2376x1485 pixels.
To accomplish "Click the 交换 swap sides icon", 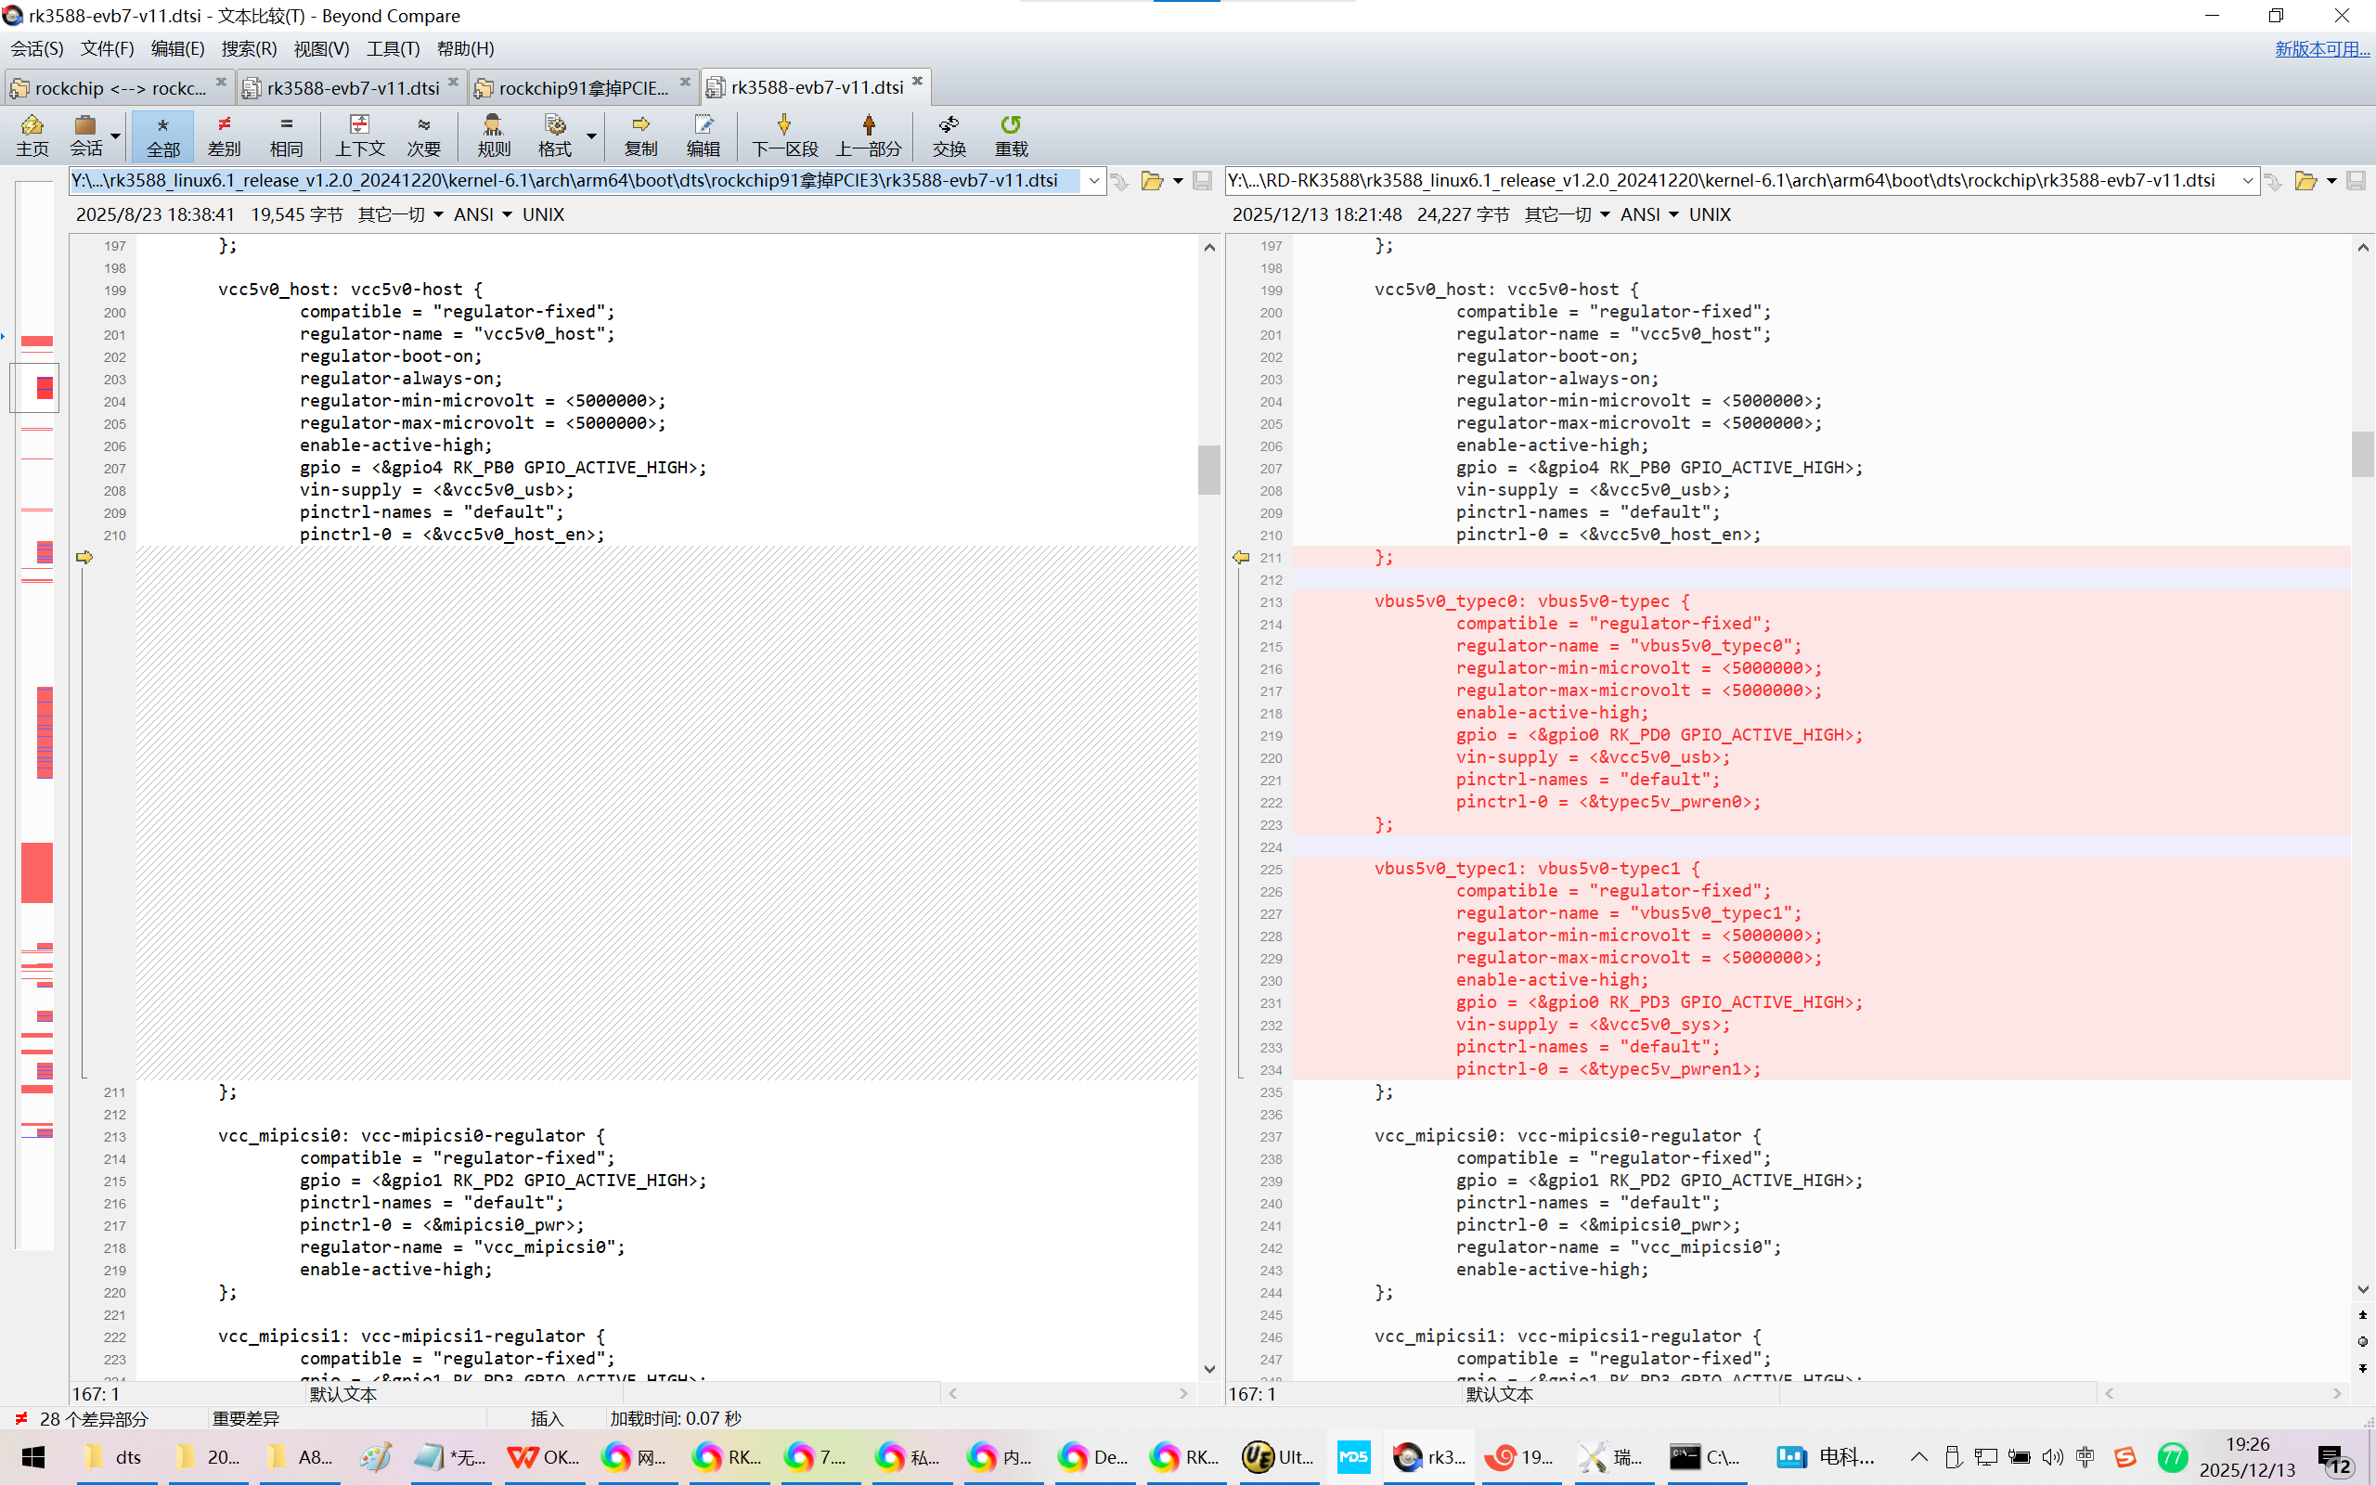I will tap(949, 136).
